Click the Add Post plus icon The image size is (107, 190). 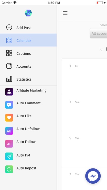(x=9, y=27)
